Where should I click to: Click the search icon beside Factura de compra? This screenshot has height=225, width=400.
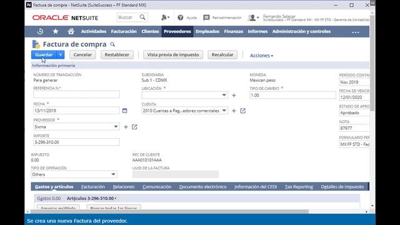click(112, 44)
